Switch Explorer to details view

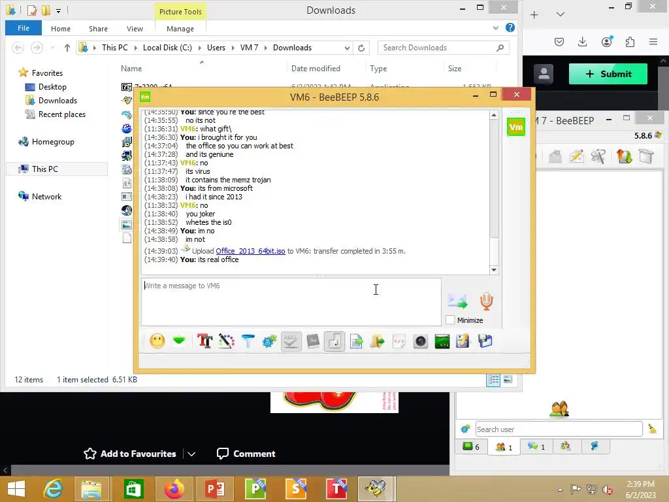coord(493,380)
